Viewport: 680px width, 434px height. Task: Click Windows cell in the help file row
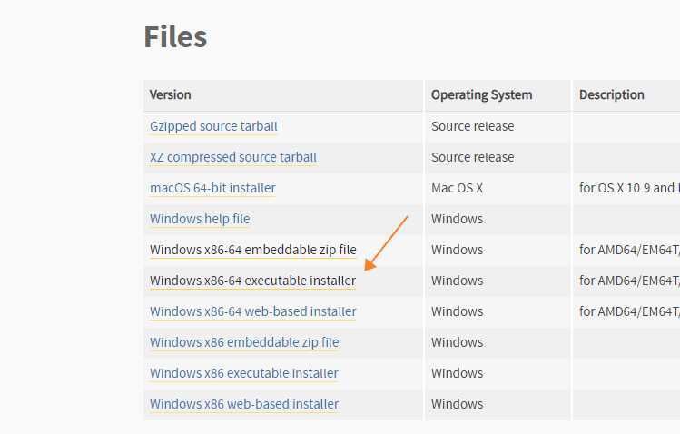(457, 219)
